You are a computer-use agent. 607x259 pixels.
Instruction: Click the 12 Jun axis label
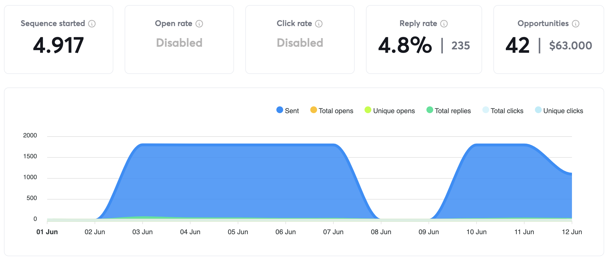572,232
